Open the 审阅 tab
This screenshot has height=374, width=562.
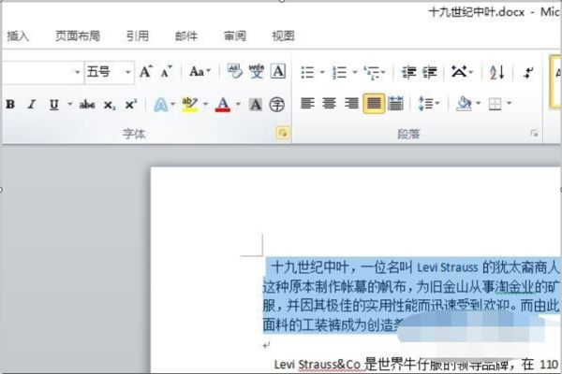pos(235,36)
